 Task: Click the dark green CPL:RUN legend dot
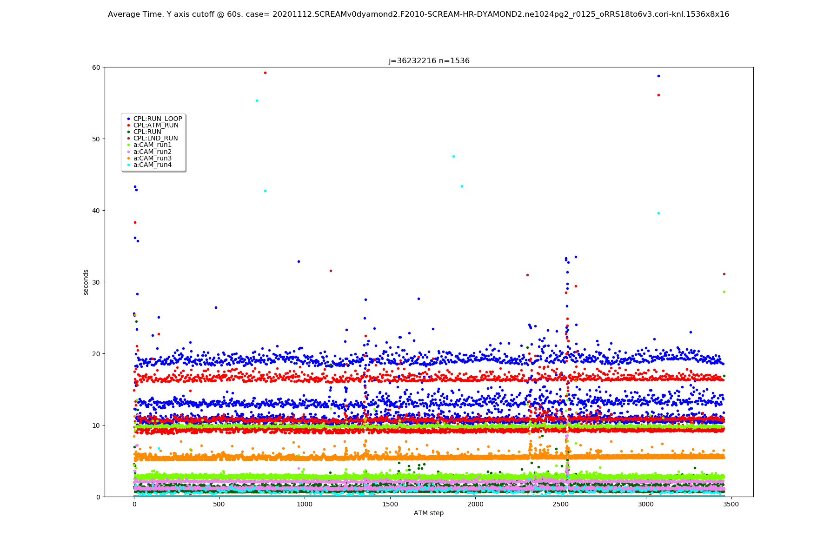point(128,132)
